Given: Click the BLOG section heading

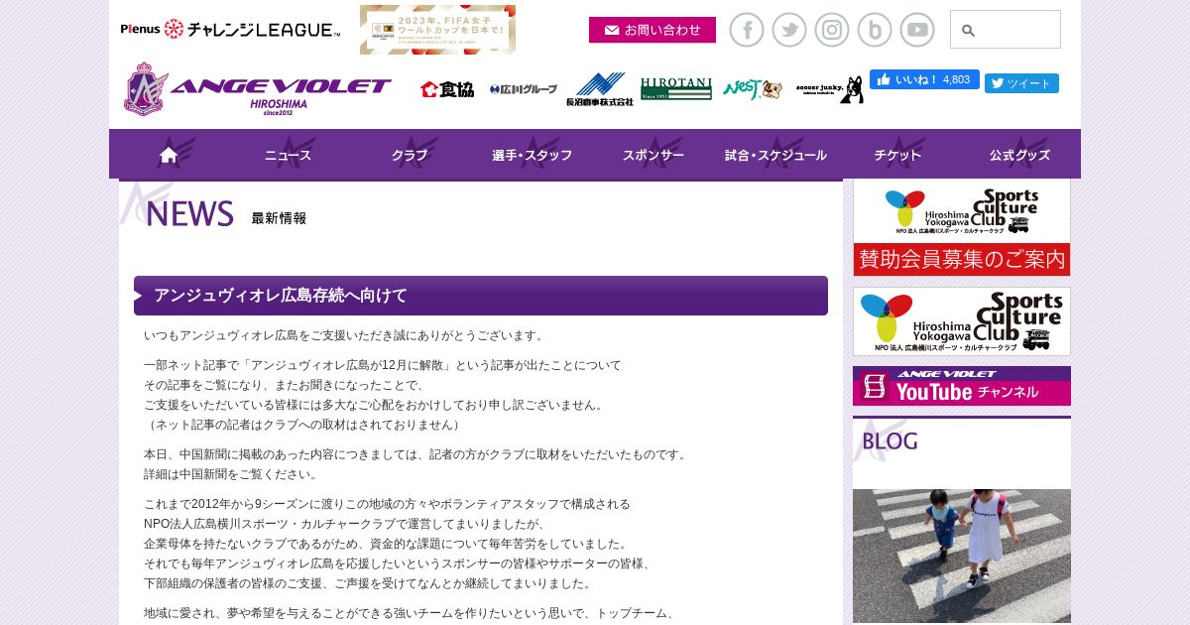Looking at the screenshot, I should pyautogui.click(x=890, y=441).
